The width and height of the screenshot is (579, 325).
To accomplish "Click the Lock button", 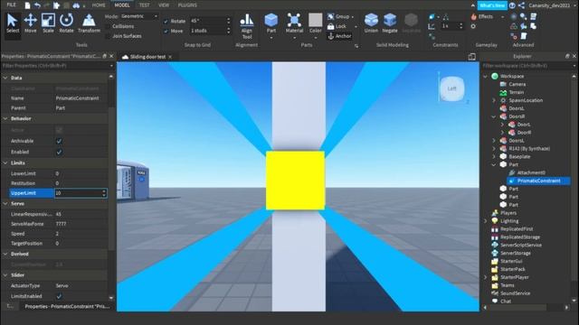I will click(337, 26).
